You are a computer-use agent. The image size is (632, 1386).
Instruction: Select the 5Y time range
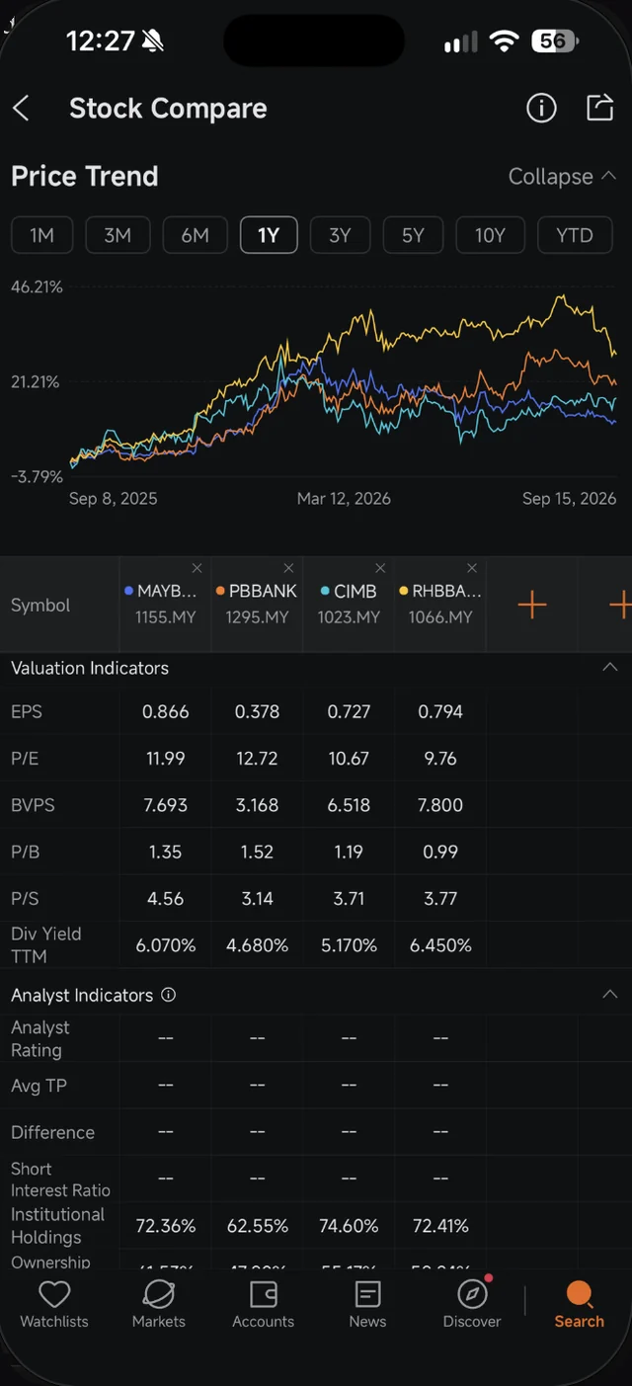tap(413, 235)
